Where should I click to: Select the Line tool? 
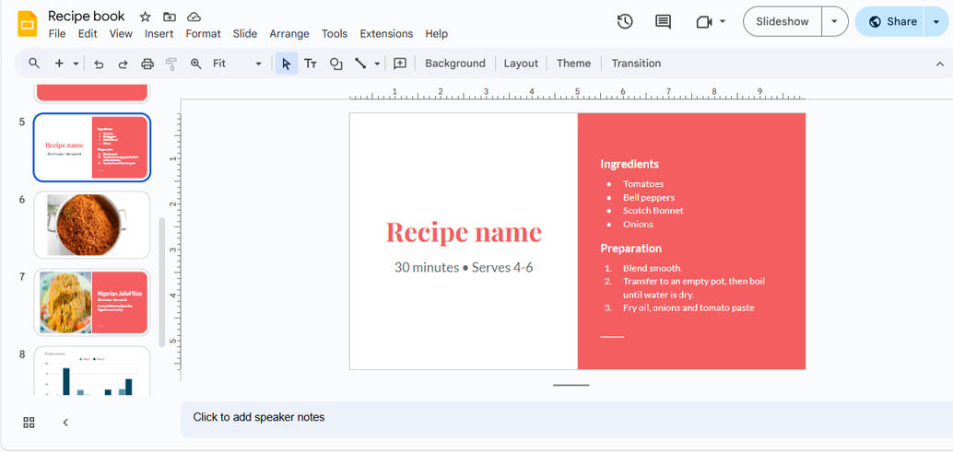(360, 64)
